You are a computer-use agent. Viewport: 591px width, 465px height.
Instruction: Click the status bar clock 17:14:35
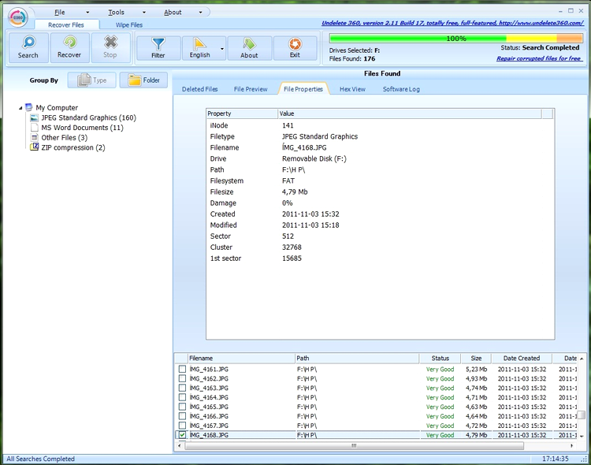[x=556, y=459]
